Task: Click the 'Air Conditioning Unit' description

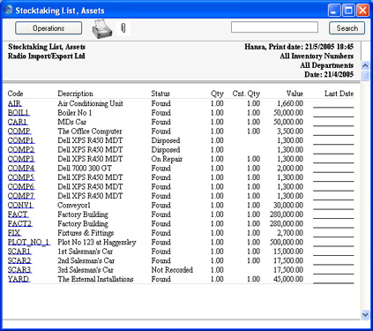Action: point(90,103)
